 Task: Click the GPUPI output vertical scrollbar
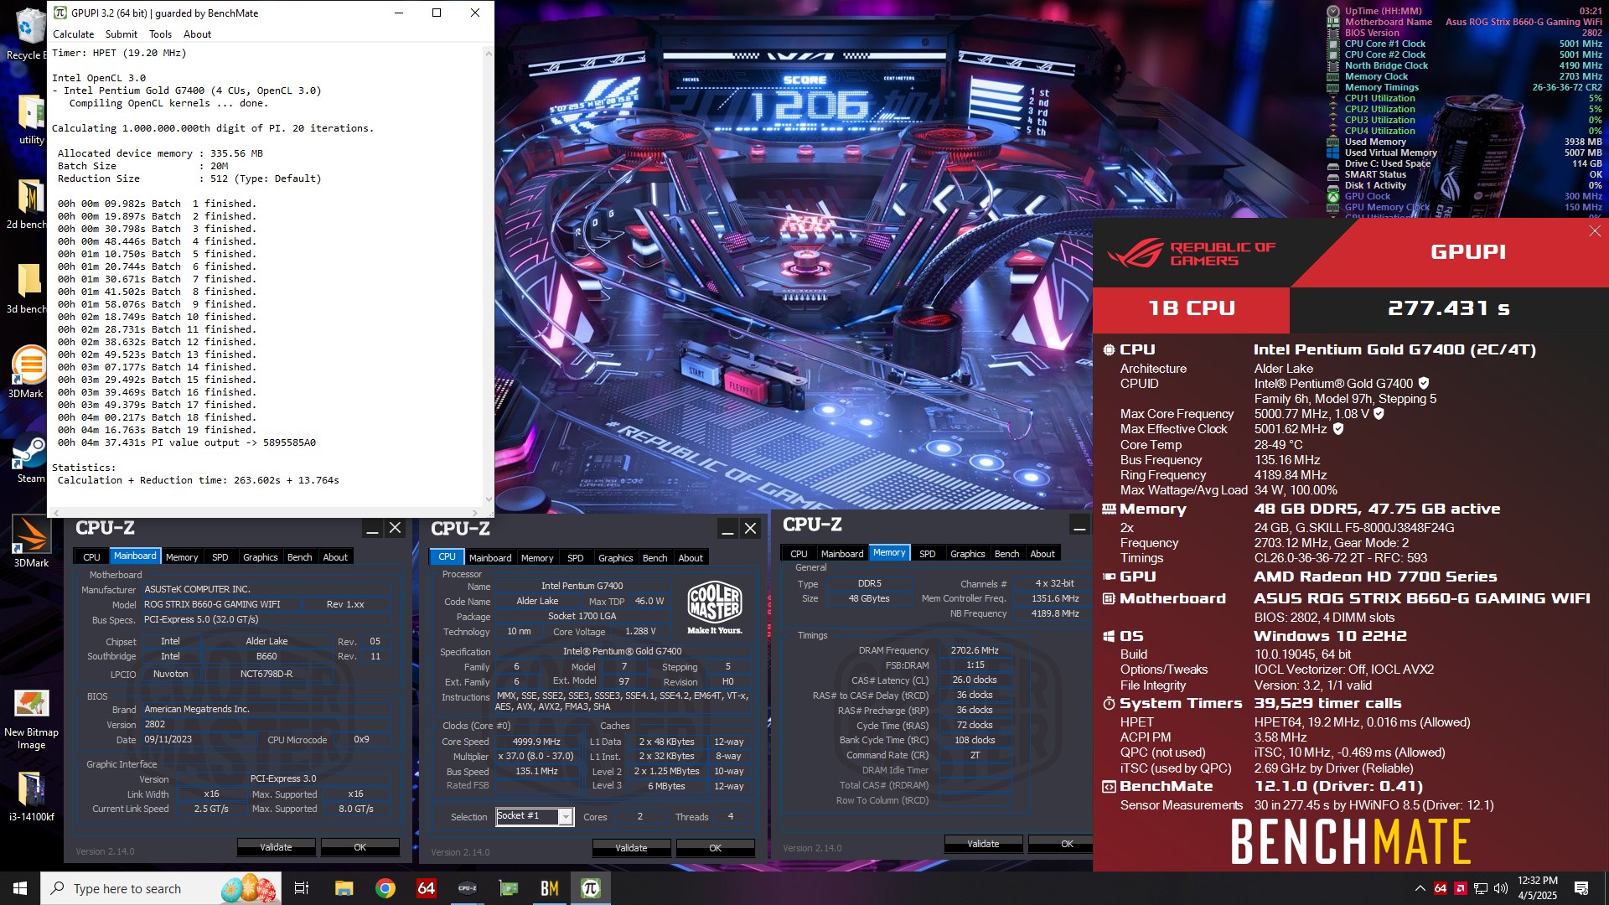tap(488, 277)
